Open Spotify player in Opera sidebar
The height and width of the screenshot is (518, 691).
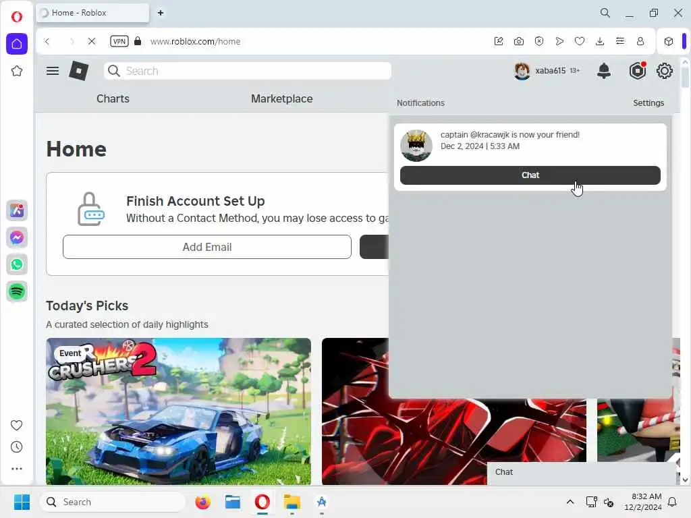(x=17, y=291)
